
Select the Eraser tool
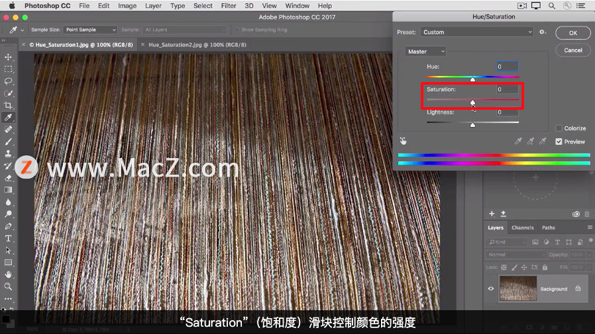8,178
